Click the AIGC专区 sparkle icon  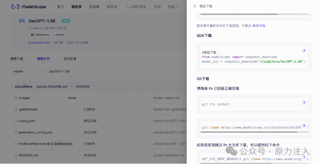click(128, 7)
